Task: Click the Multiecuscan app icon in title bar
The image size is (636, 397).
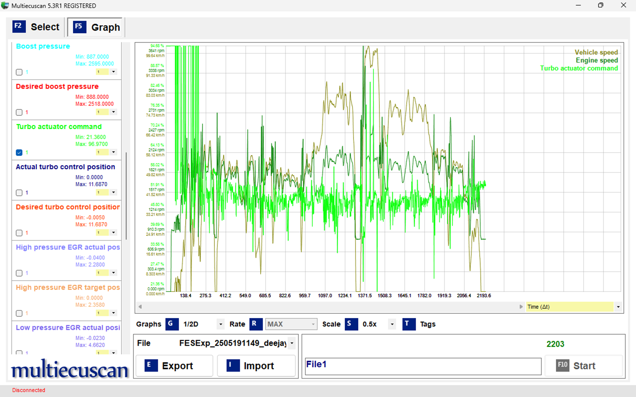Action: tap(5, 5)
